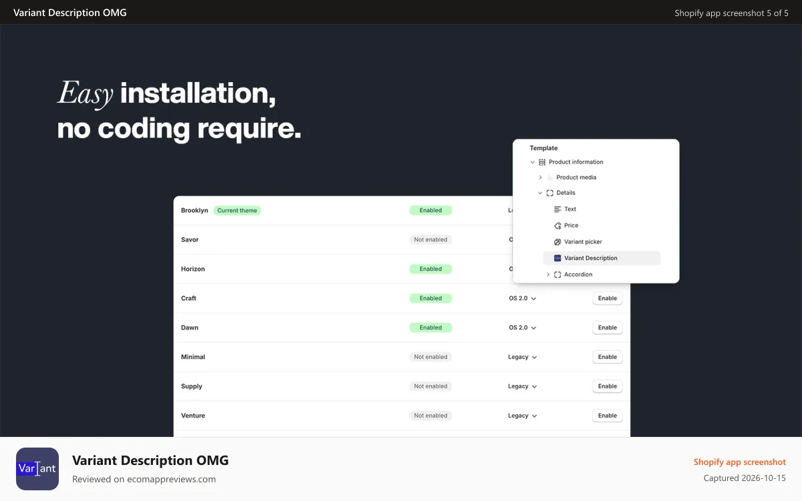Viewport: 802px width, 501px height.
Task: Open the Legacy dropdown for Supply
Action: 523,387
